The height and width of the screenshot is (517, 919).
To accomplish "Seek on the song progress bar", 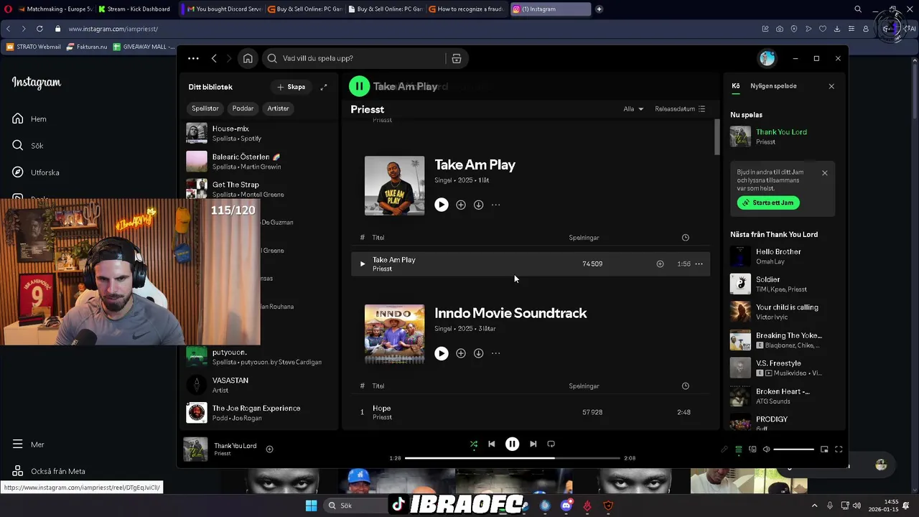I will pyautogui.click(x=512, y=457).
